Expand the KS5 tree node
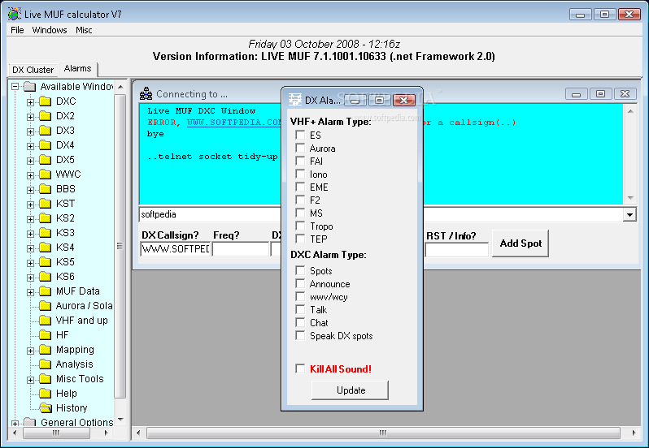 [x=30, y=263]
